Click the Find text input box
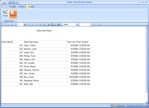This screenshot has height=108, width=149. pyautogui.click(x=85, y=25)
